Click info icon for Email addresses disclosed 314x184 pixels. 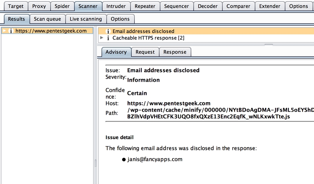tap(108, 31)
